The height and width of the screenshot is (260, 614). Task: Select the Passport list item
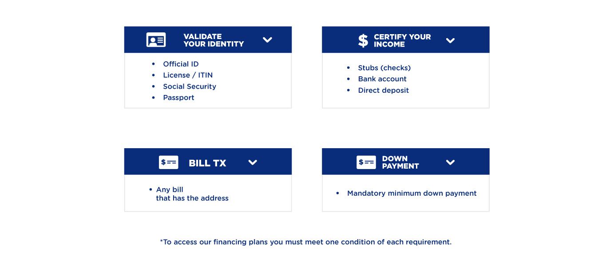[178, 98]
